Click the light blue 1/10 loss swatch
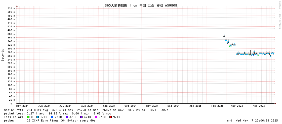Screen dimensions: 282x124 click(37, 117)
